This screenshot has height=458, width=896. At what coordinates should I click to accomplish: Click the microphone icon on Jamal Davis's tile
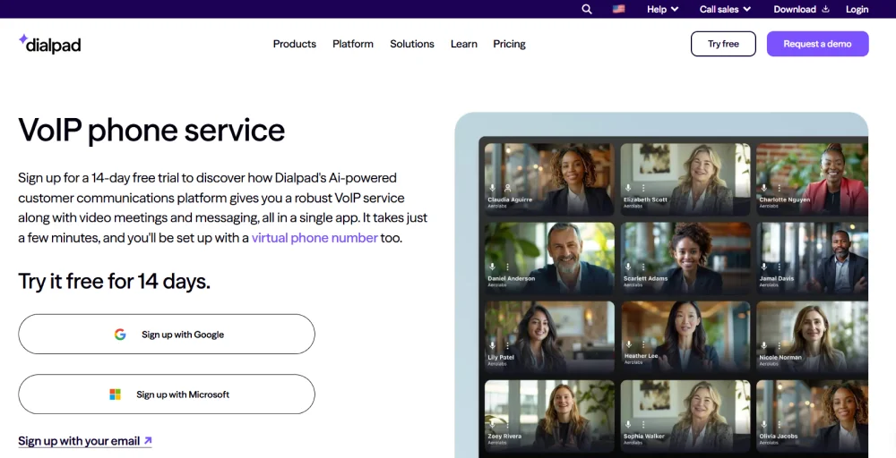tap(764, 267)
